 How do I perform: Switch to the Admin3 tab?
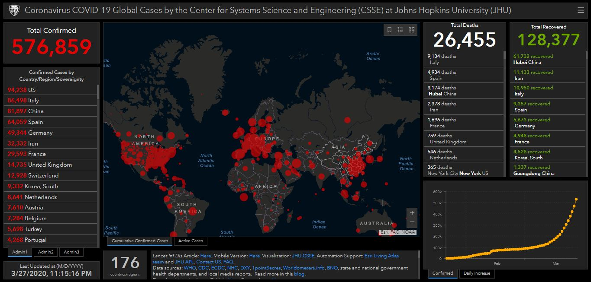click(71, 252)
